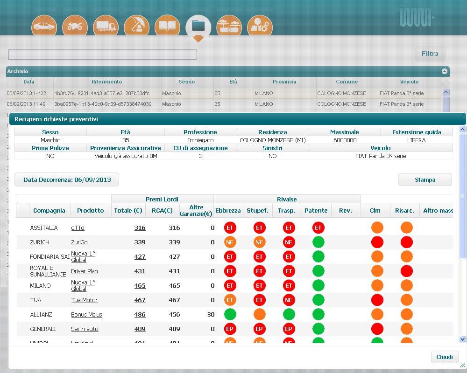This screenshot has width=467, height=373.
Task: Click MILANO's ET Trasp. indicator
Action: (289, 285)
